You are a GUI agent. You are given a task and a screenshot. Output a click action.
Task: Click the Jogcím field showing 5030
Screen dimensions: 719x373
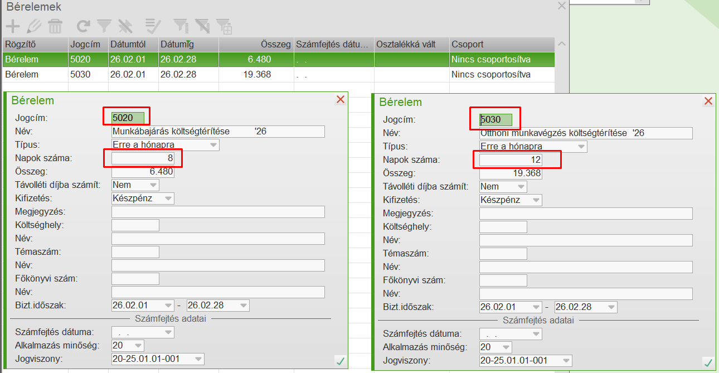click(495, 119)
